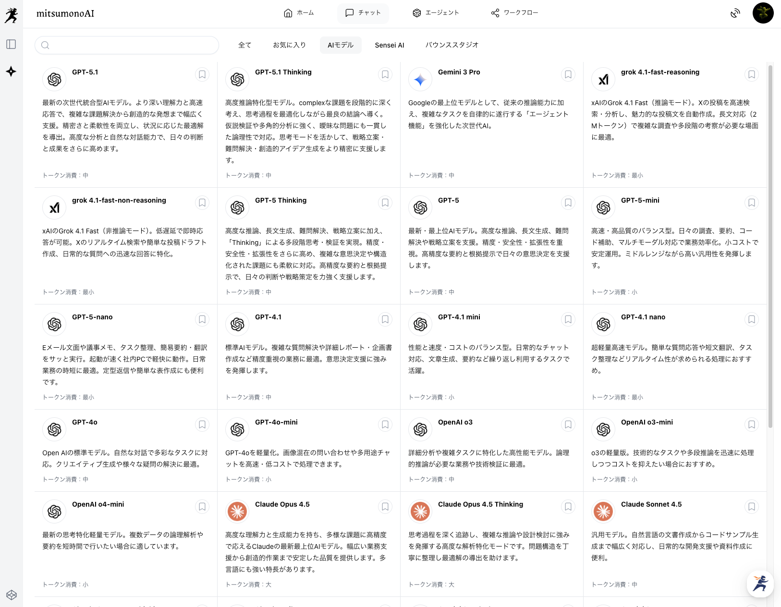Viewport: 781px width, 607px height.
Task: Bookmark the grok 4.1-fast-reasoning model
Action: 752,74
